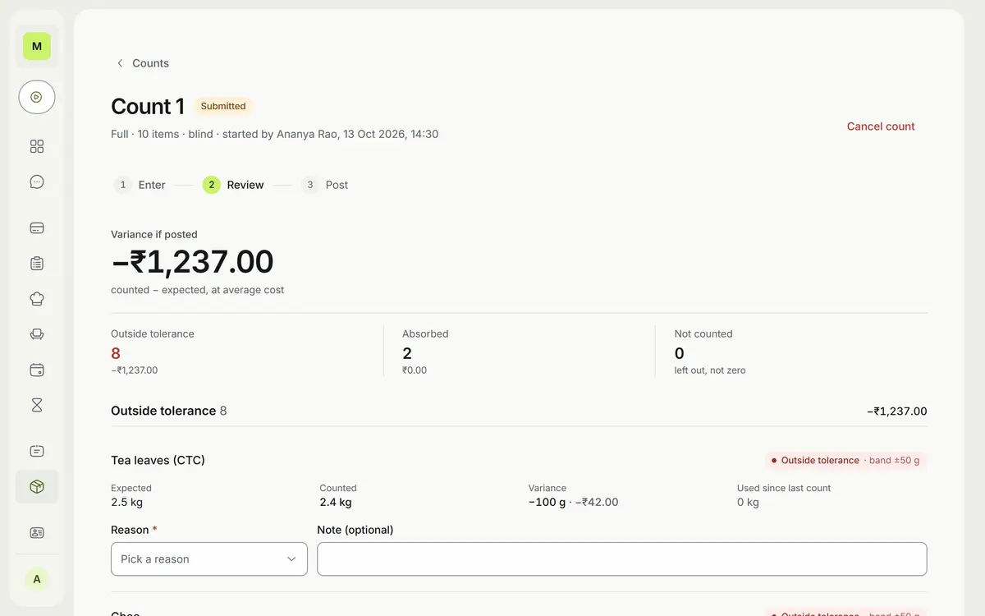This screenshot has height=616, width=985.
Task: Open the hourglass icon in sidebar
Action: pyautogui.click(x=37, y=405)
